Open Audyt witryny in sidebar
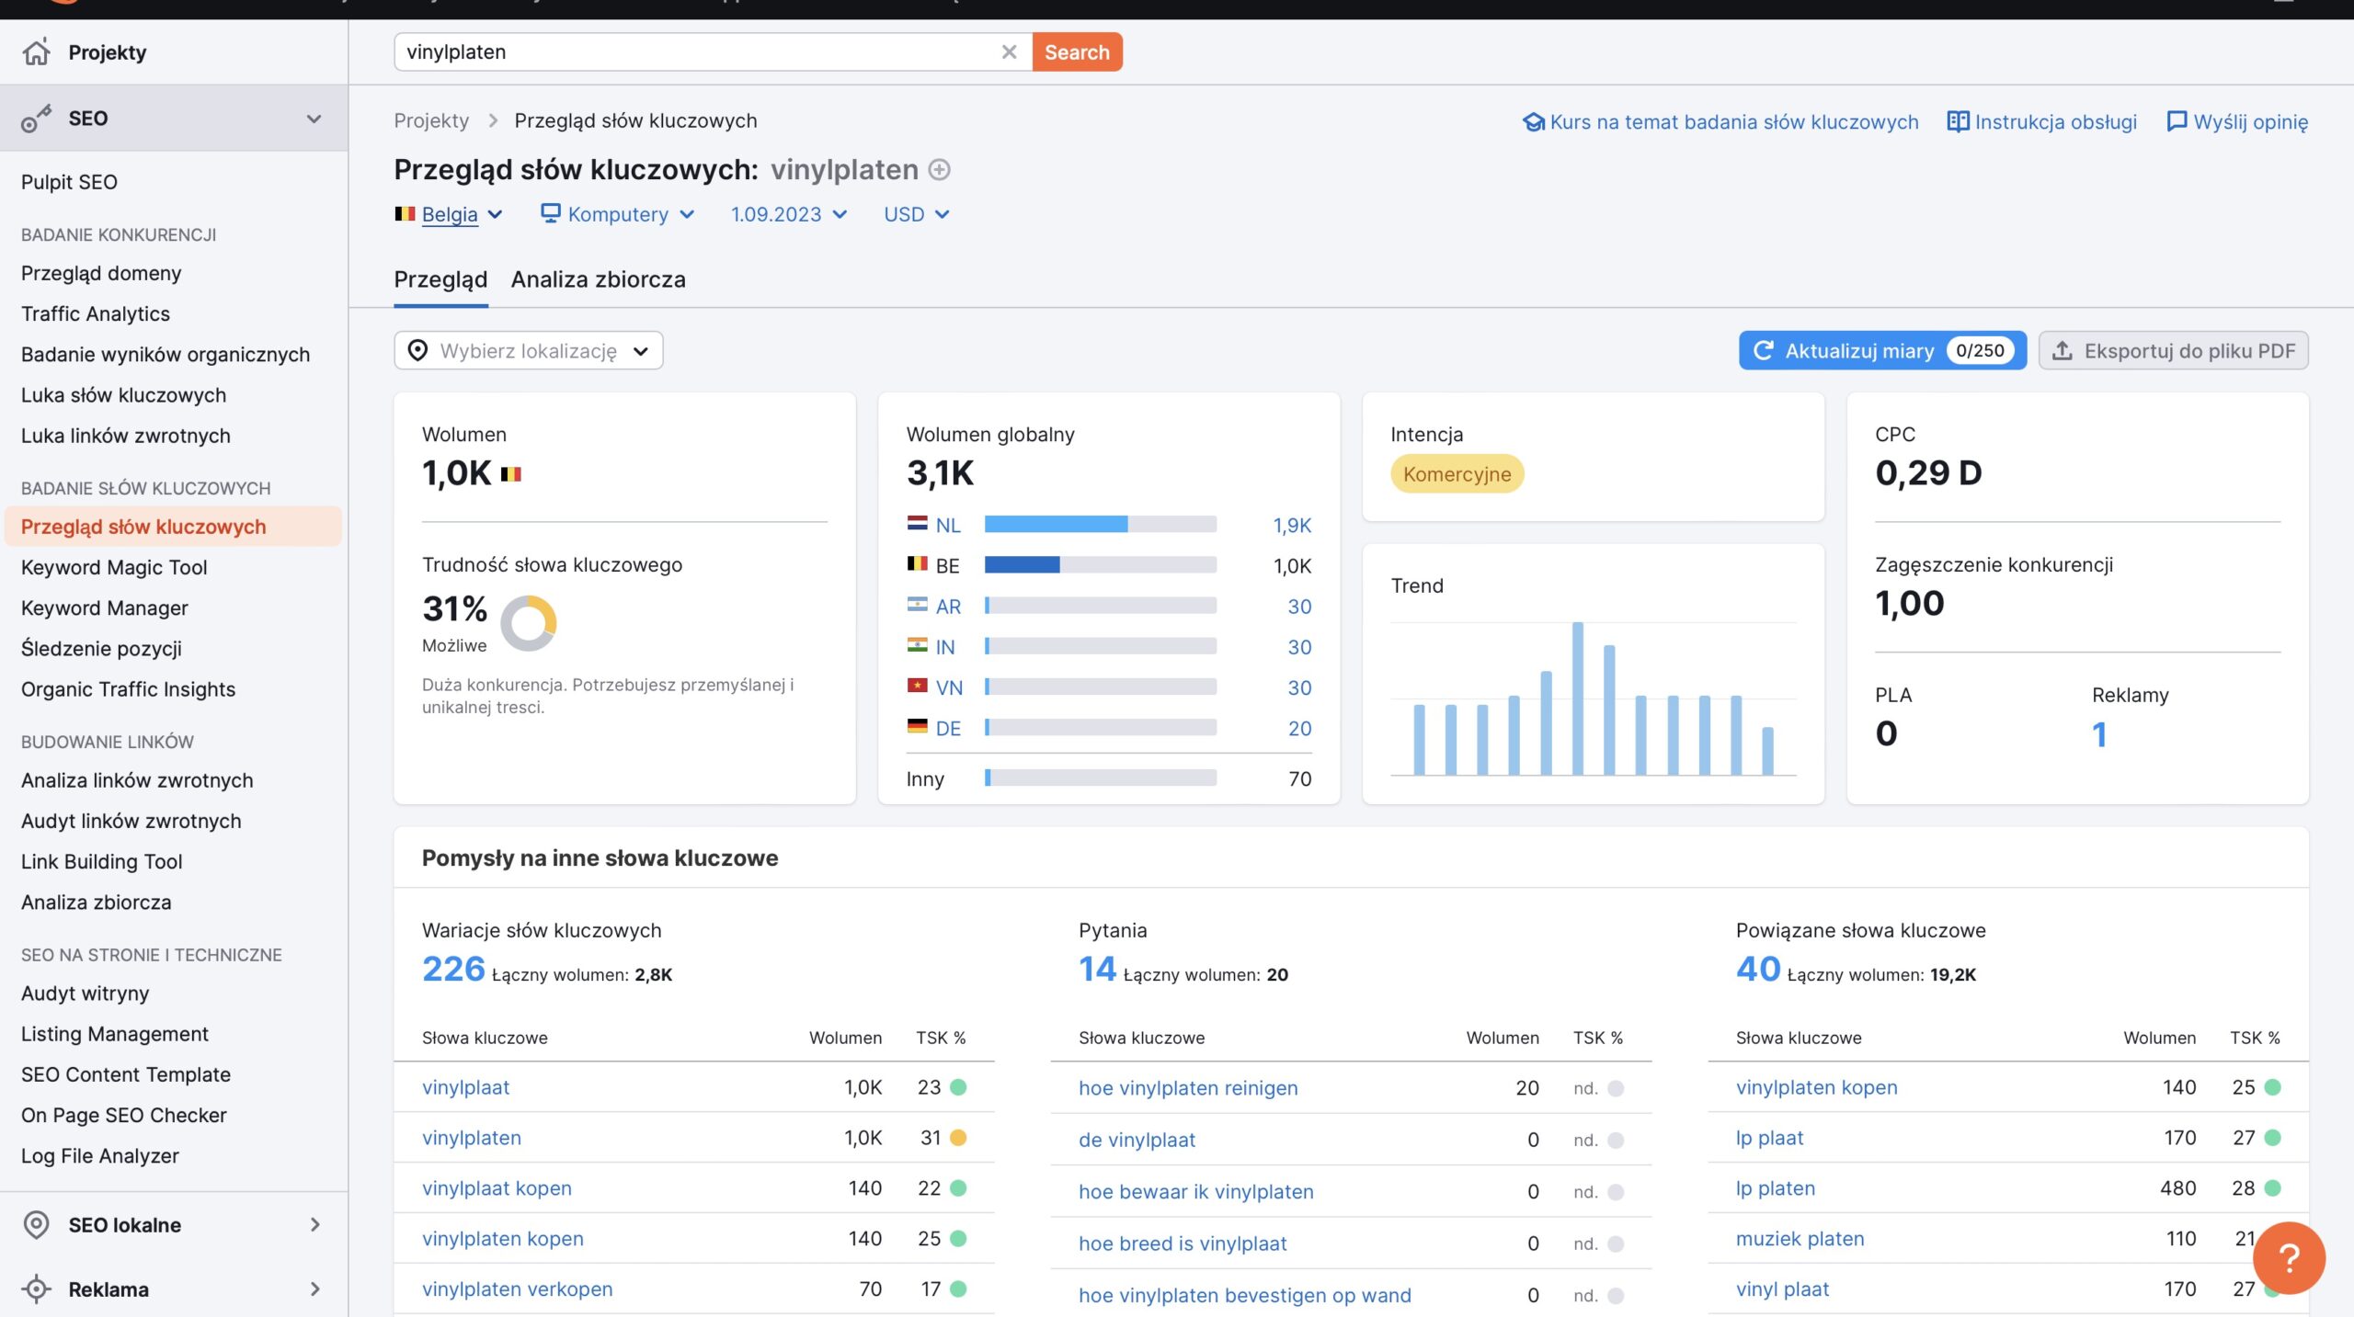This screenshot has width=2354, height=1317. 85,993
